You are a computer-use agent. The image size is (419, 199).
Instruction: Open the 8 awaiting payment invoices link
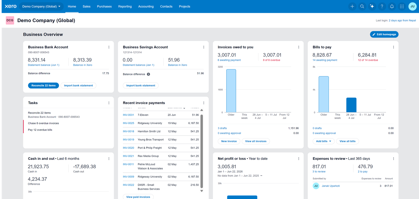229,60
